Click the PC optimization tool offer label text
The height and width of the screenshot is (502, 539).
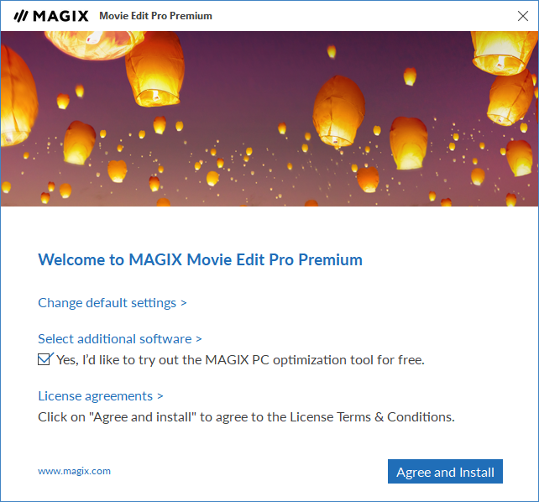[x=240, y=360]
